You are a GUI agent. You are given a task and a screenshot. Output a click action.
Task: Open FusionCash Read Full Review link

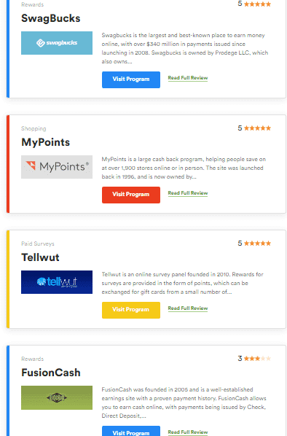coord(188,432)
